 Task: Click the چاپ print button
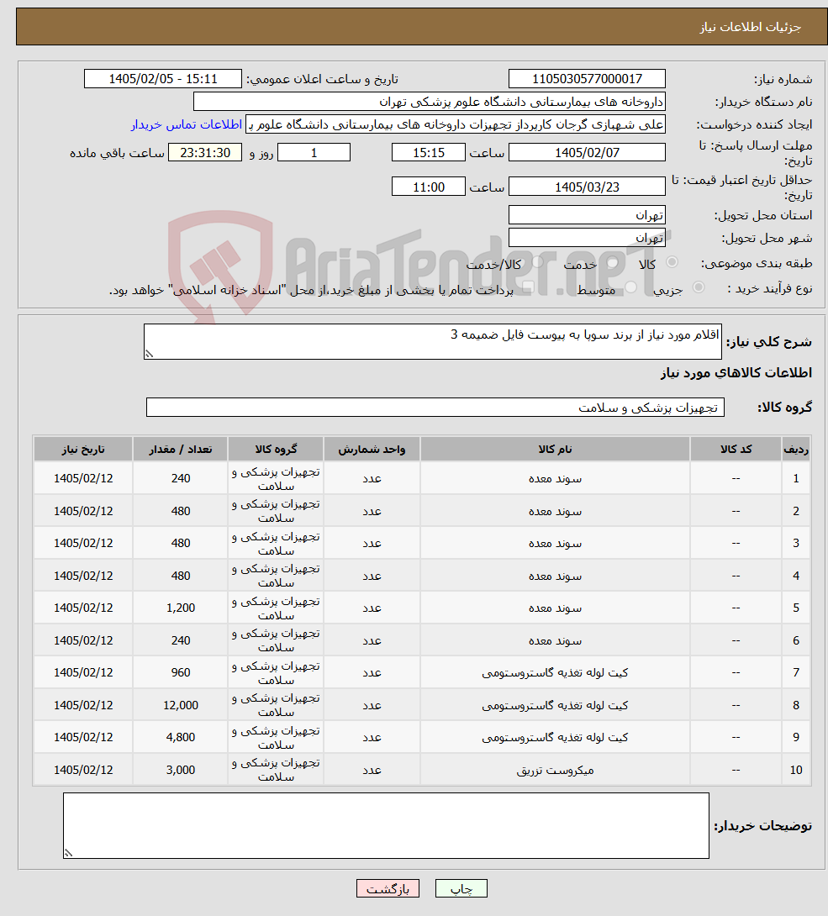click(x=461, y=888)
